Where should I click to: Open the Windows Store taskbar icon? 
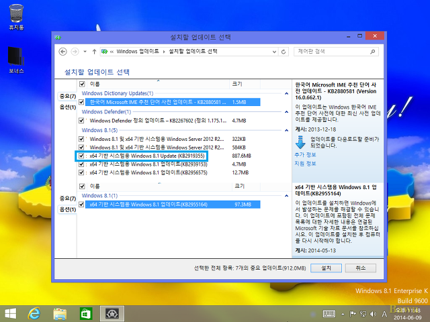(86, 314)
